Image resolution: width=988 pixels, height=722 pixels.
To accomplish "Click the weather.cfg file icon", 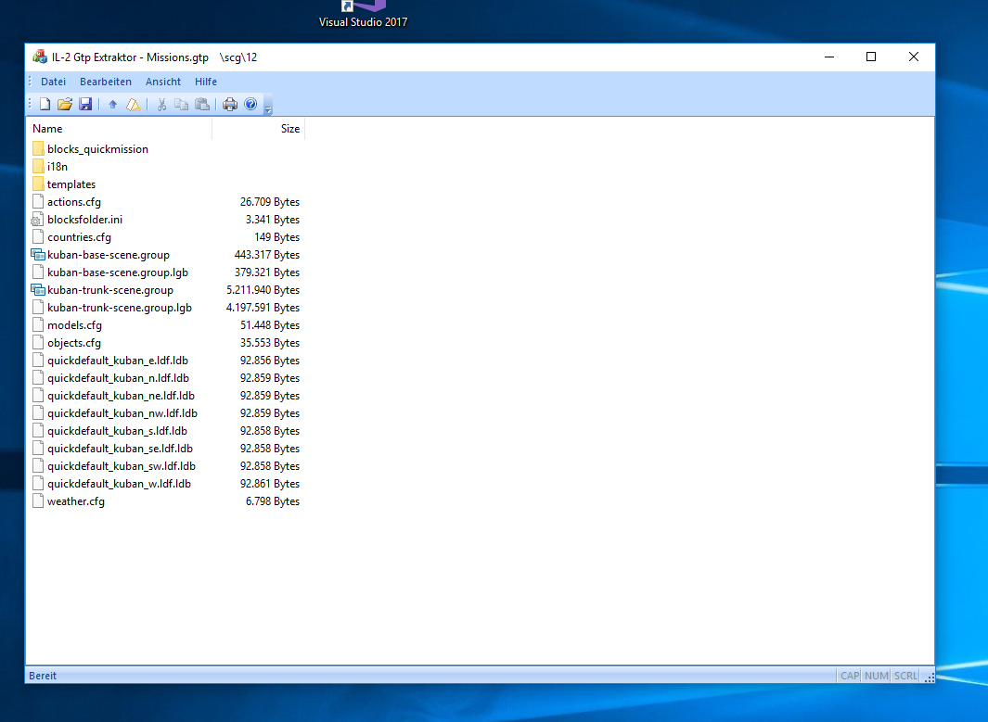I will click(x=38, y=501).
